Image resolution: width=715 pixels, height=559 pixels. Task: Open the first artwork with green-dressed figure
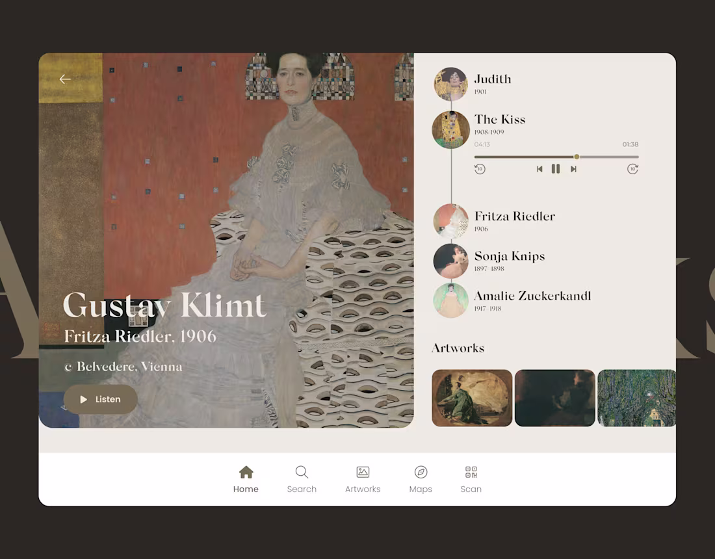coord(472,398)
